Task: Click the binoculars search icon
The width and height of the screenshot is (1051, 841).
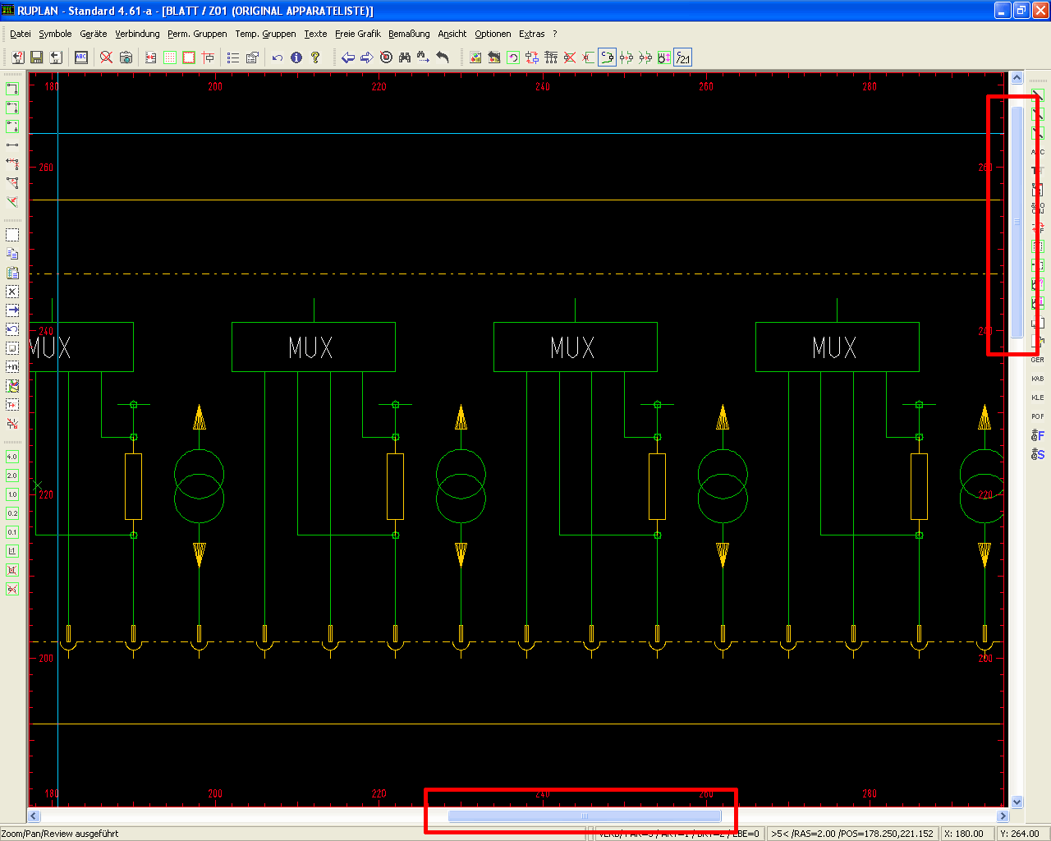Action: pos(405,57)
